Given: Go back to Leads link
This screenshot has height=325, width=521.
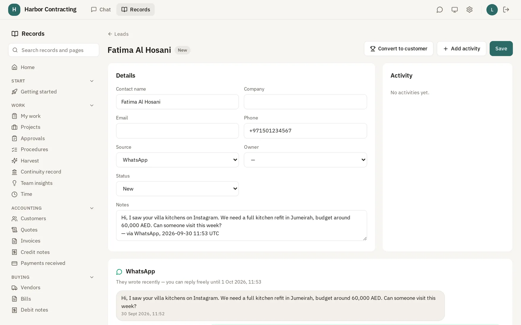Looking at the screenshot, I should [x=118, y=34].
